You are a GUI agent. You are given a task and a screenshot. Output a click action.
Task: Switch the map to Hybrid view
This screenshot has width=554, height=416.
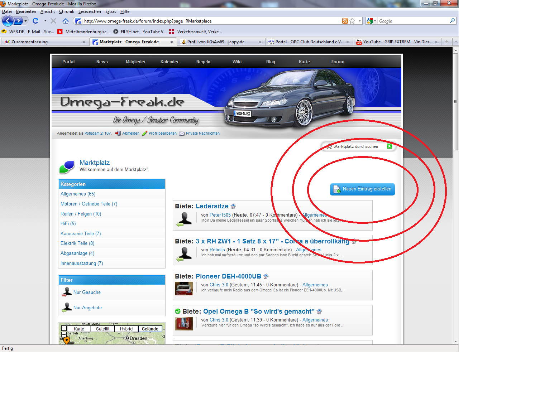pyautogui.click(x=126, y=329)
